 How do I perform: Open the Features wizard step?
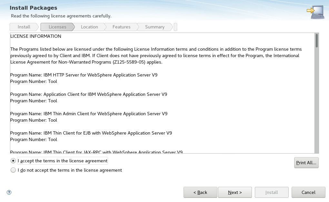(x=121, y=27)
